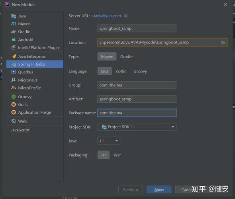Select War packaging
This screenshot has width=235, height=199.
[117, 155]
